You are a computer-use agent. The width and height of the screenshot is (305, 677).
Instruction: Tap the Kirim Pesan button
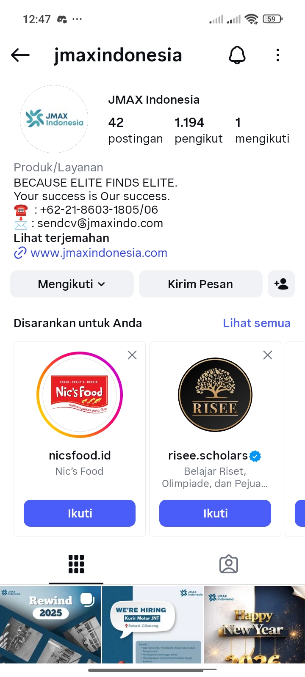(200, 284)
